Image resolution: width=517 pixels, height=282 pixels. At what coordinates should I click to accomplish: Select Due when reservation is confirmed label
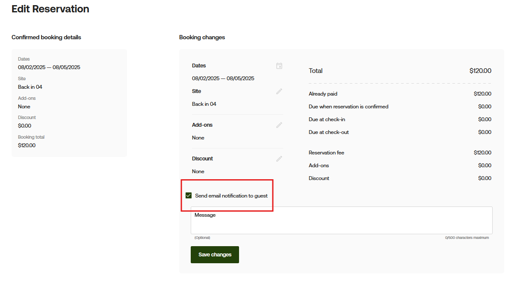[x=349, y=107]
